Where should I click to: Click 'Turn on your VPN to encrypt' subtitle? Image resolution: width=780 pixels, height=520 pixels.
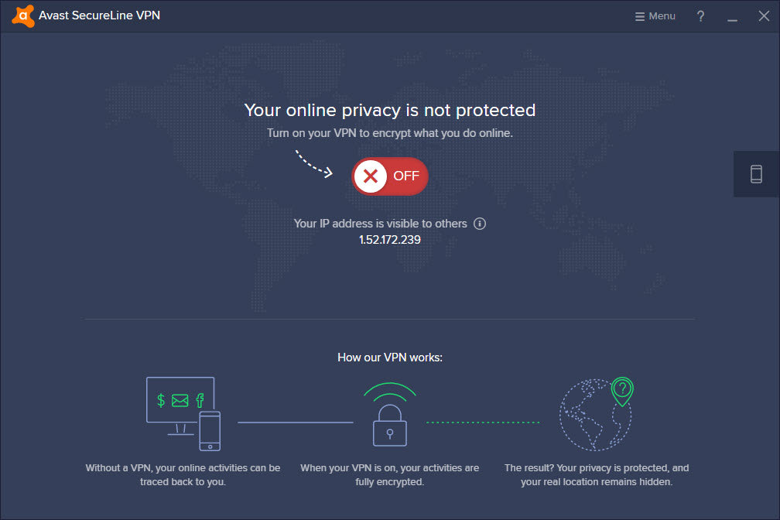[390, 133]
